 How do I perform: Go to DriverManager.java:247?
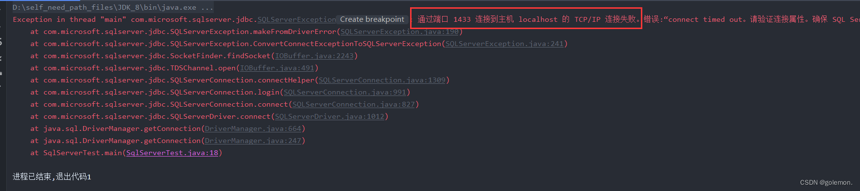point(253,141)
